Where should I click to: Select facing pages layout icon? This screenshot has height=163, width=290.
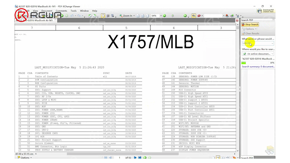point(223,158)
